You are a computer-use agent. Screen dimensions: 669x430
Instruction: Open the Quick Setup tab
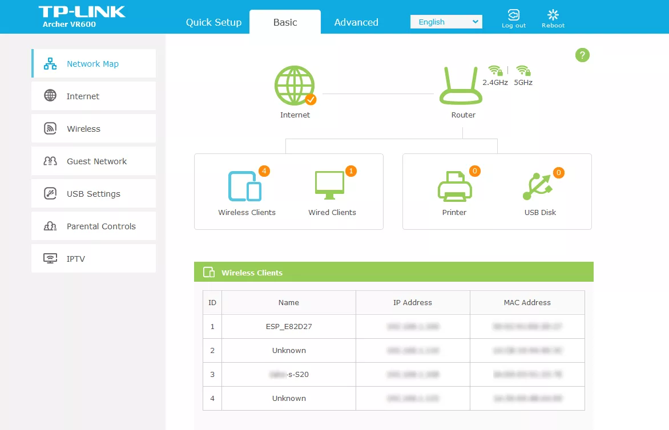(213, 22)
